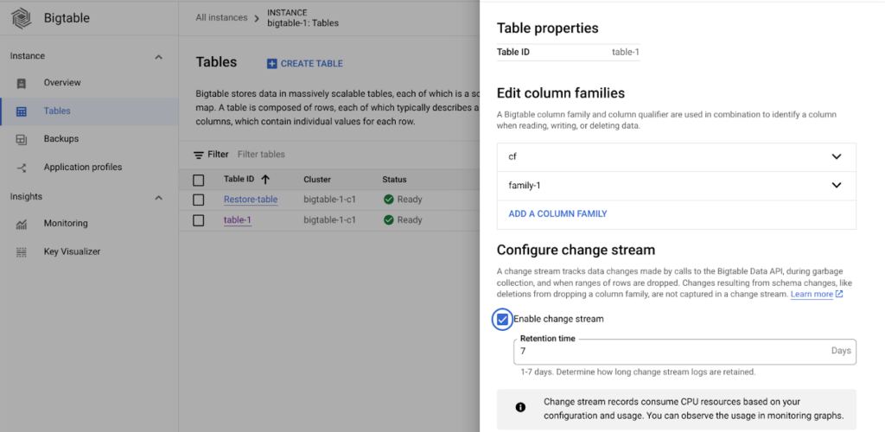Click the Application profiles icon
This screenshot has width=885, height=432.
click(x=22, y=168)
